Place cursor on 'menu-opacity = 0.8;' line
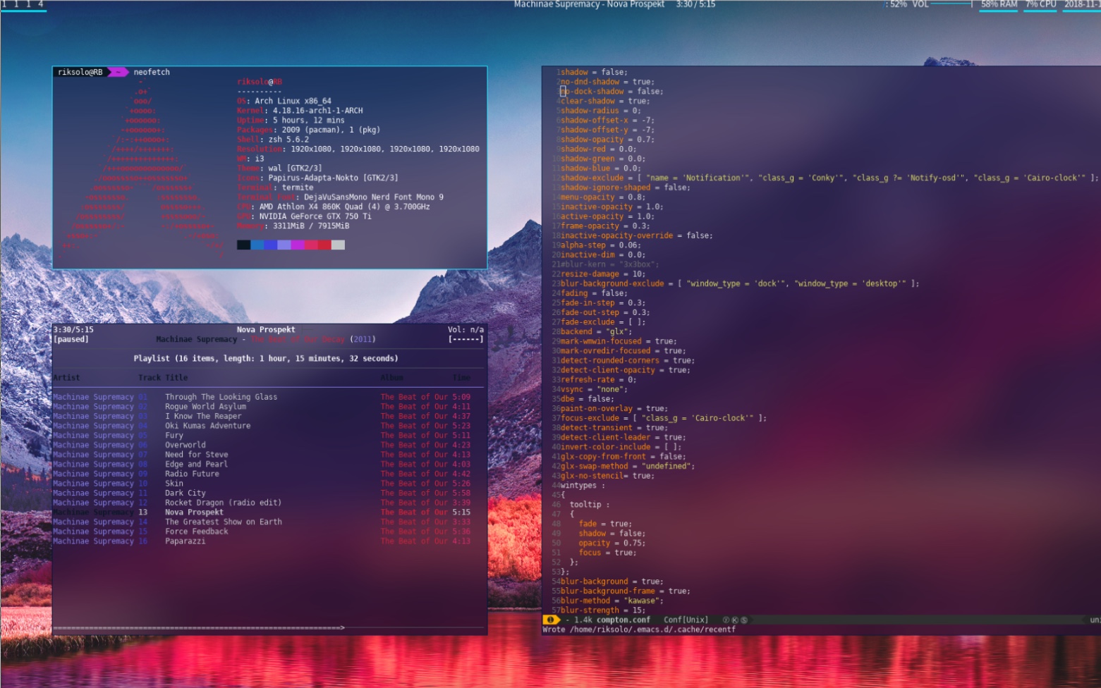1101x688 pixels. tap(603, 197)
